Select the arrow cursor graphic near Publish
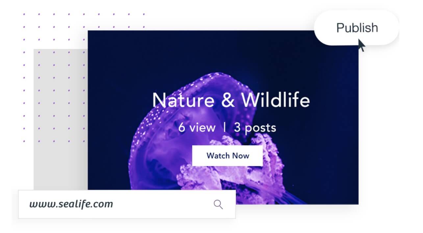Viewport: 423px width, 233px height. click(361, 45)
